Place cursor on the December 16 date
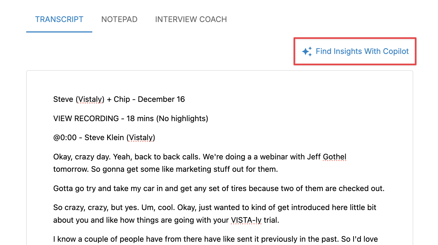The image size is (438, 245). 161,99
